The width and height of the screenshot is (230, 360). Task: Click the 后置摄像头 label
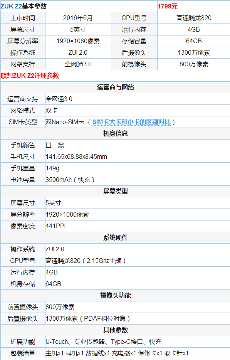(23, 318)
